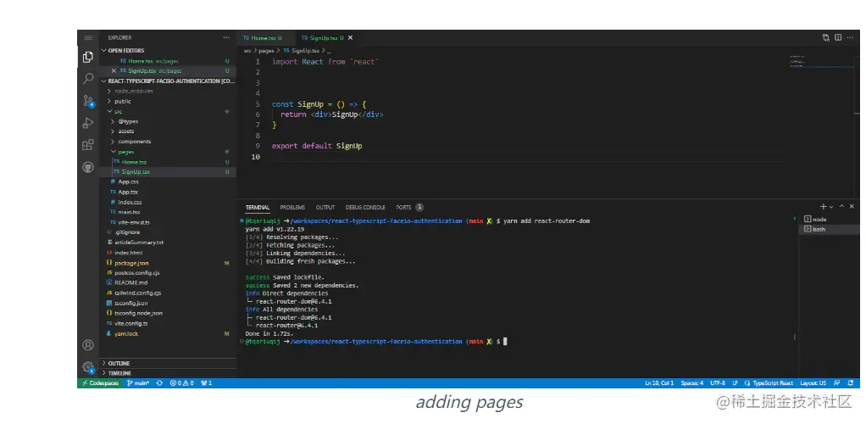The width and height of the screenshot is (866, 424).
Task: Expand the node_modules folder
Action: point(168,92)
